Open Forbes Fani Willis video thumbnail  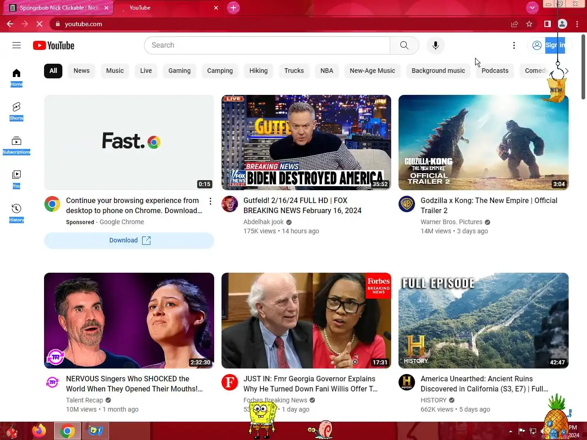click(306, 321)
